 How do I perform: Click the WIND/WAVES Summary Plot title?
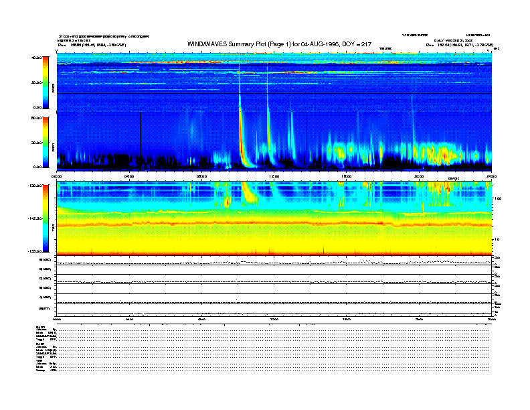click(x=279, y=44)
